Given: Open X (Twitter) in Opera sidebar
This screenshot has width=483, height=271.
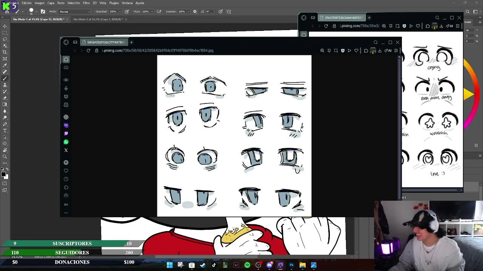Looking at the screenshot, I should (66, 150).
